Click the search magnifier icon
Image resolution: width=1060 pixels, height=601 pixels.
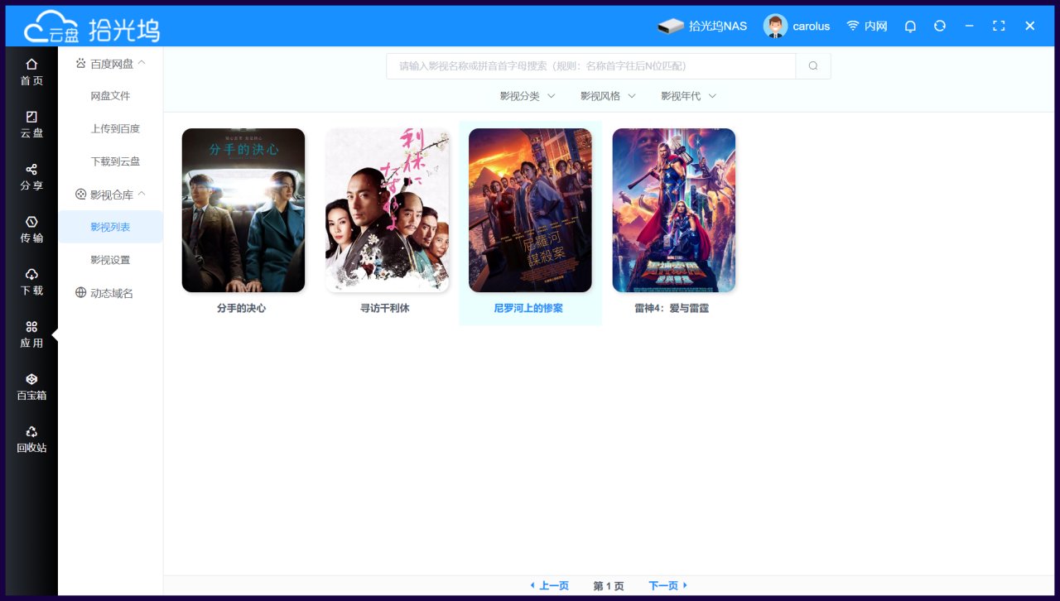point(813,66)
